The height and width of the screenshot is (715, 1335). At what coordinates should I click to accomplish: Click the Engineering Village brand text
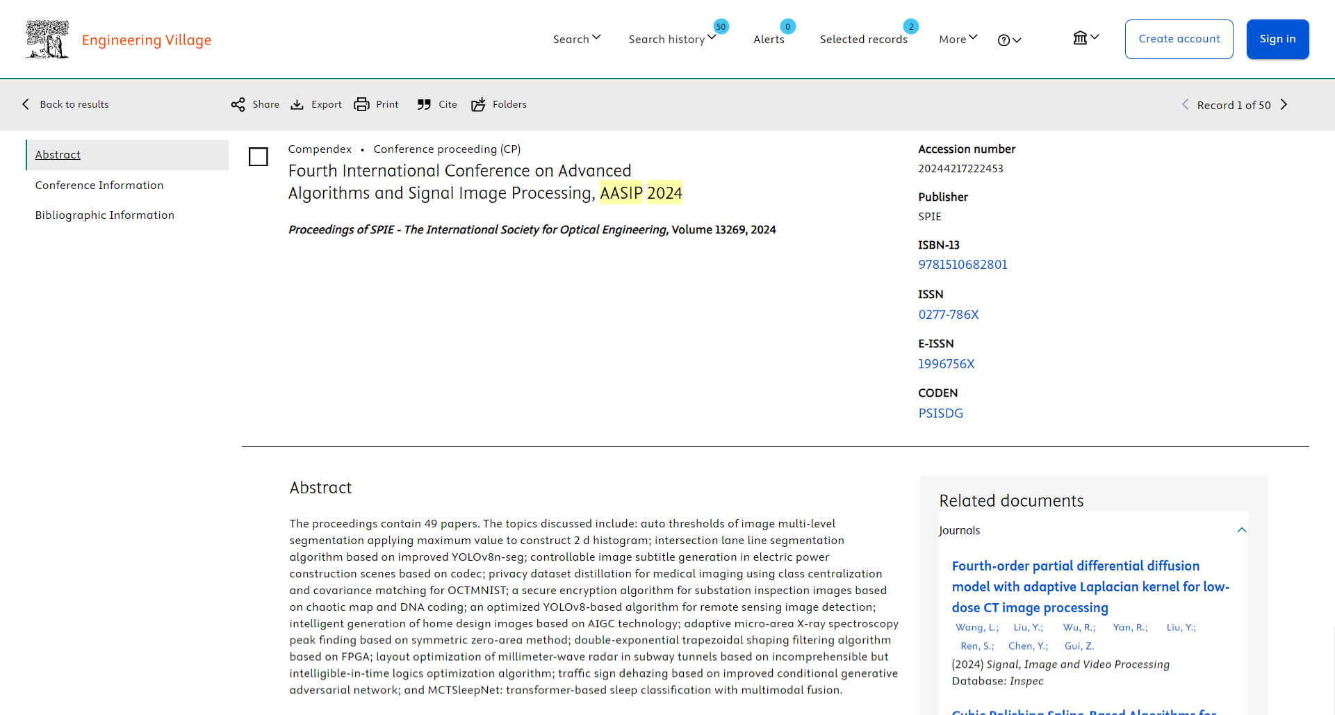147,40
